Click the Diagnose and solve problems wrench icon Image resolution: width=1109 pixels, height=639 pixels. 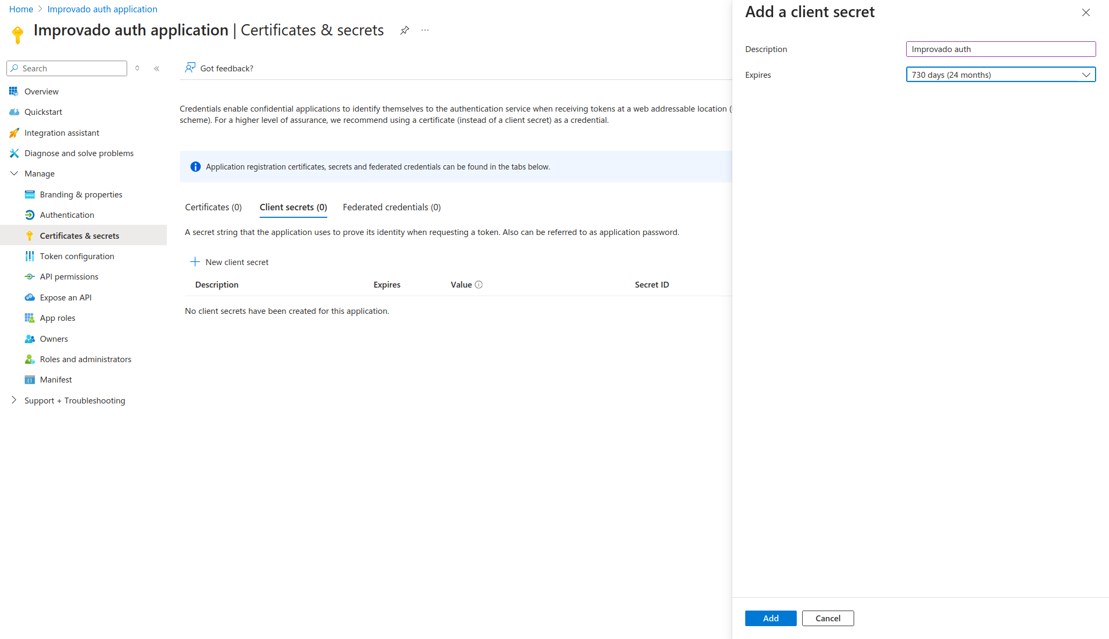tap(14, 153)
